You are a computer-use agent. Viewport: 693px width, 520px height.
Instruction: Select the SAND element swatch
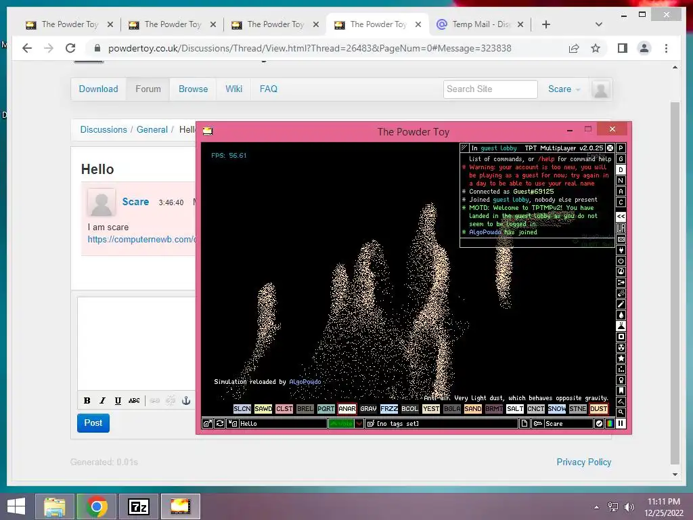click(x=472, y=408)
